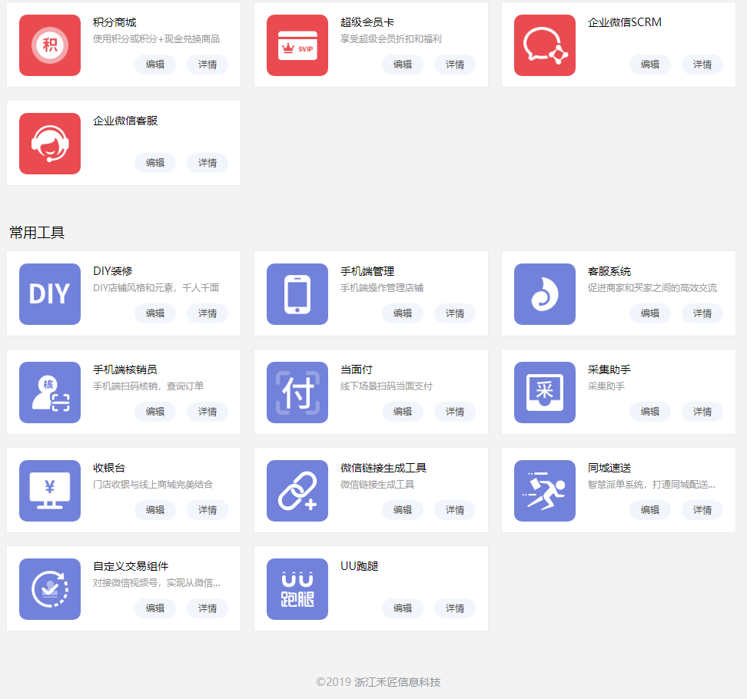The height and width of the screenshot is (699, 747).
Task: Click 编辑 for 自定义交易组件
Action: [x=155, y=608]
